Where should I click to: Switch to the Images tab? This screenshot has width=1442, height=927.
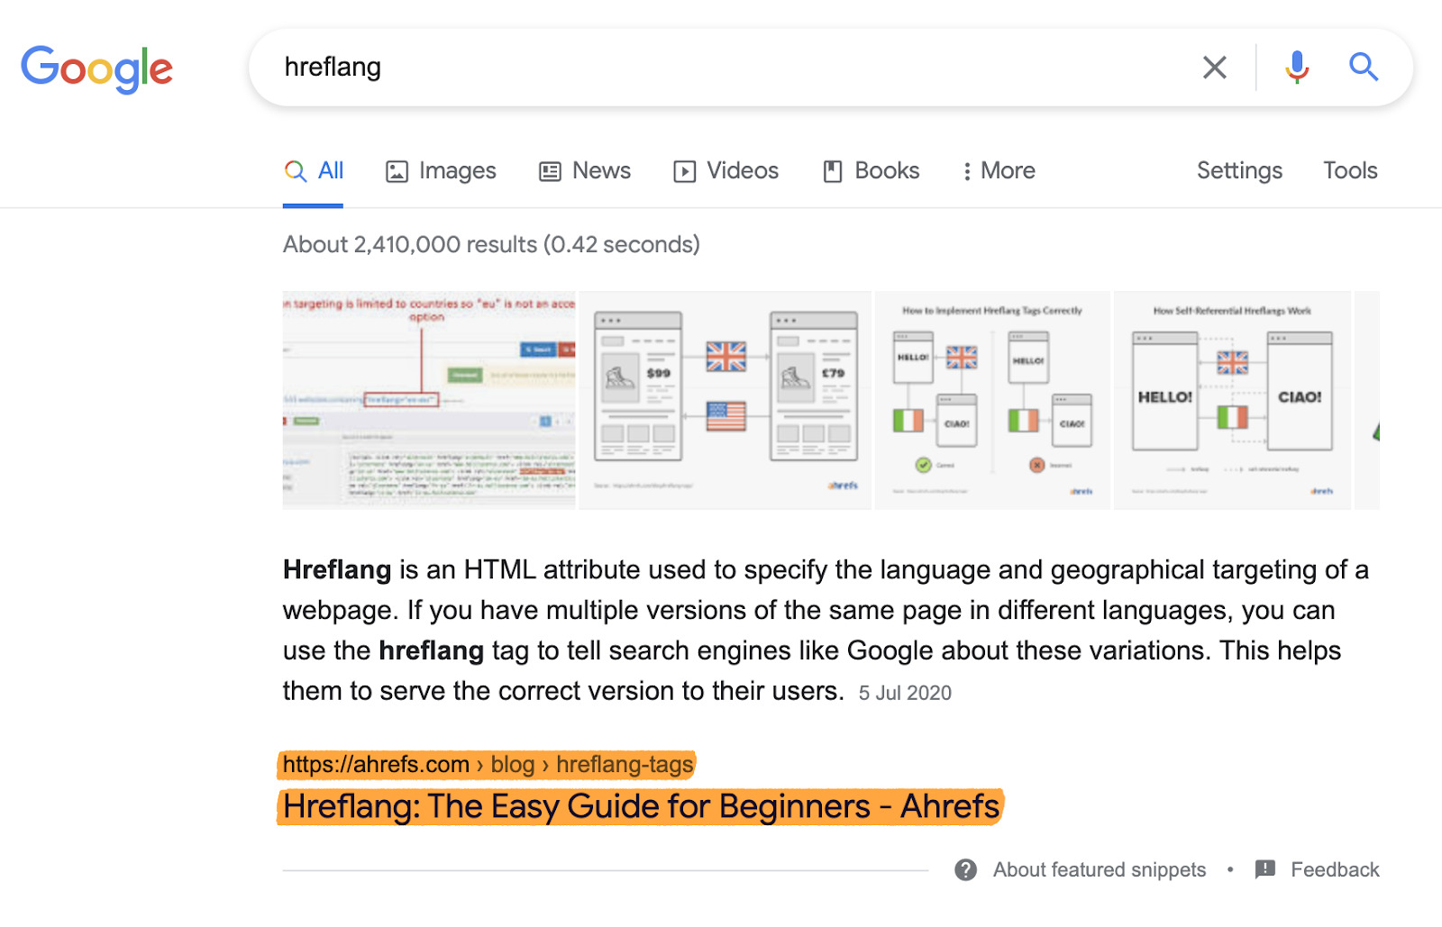441,171
